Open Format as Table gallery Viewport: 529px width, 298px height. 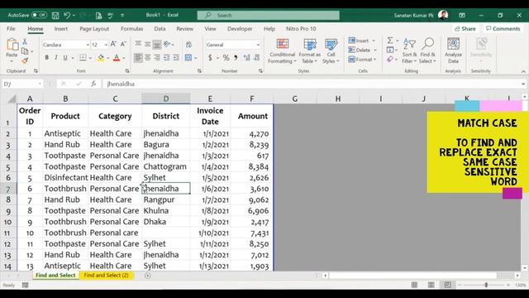[309, 51]
